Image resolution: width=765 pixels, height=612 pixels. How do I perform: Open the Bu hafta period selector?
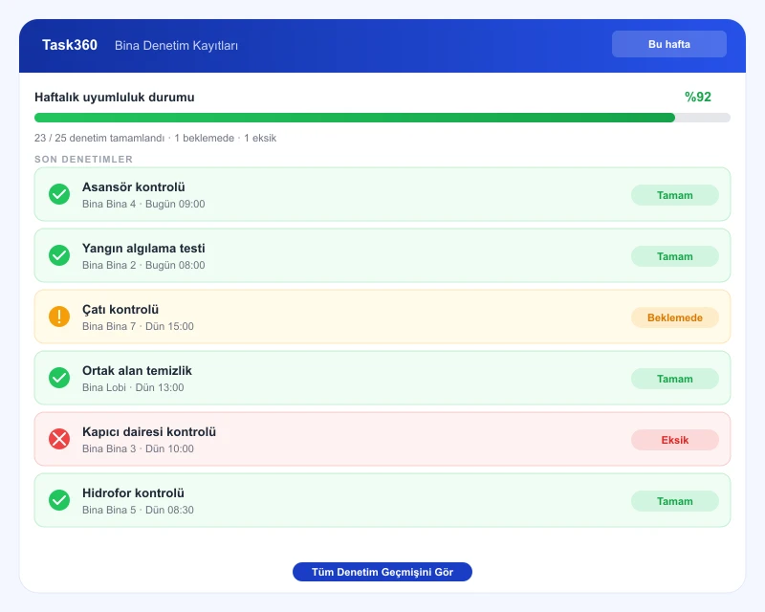(668, 44)
